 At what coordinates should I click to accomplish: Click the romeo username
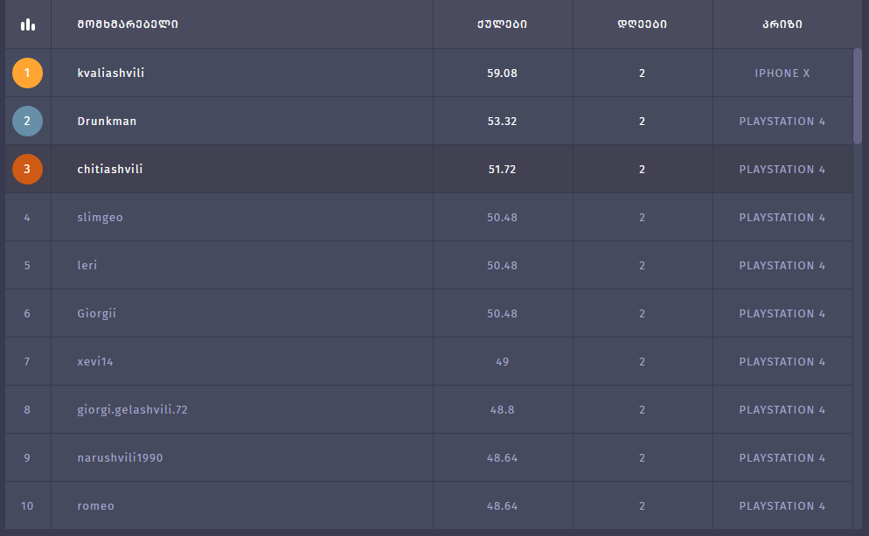pyautogui.click(x=95, y=505)
